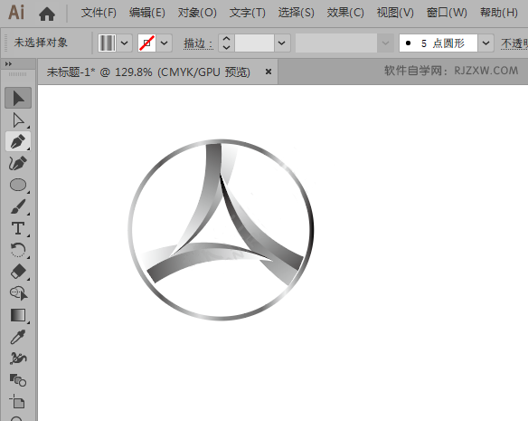
Task: Select the Ellipse tool
Action: [x=18, y=185]
